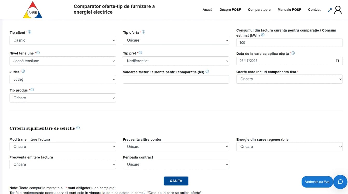Open Energie din surse regenerabile dropdown

[x=289, y=147]
